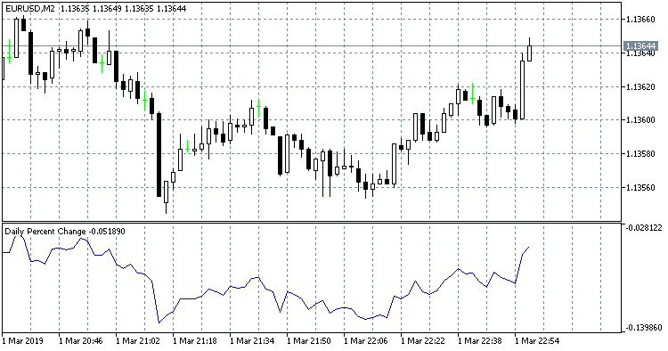This screenshot has height=351, width=668.
Task: Click the -0.139860 indicator scale value
Action: click(643, 328)
